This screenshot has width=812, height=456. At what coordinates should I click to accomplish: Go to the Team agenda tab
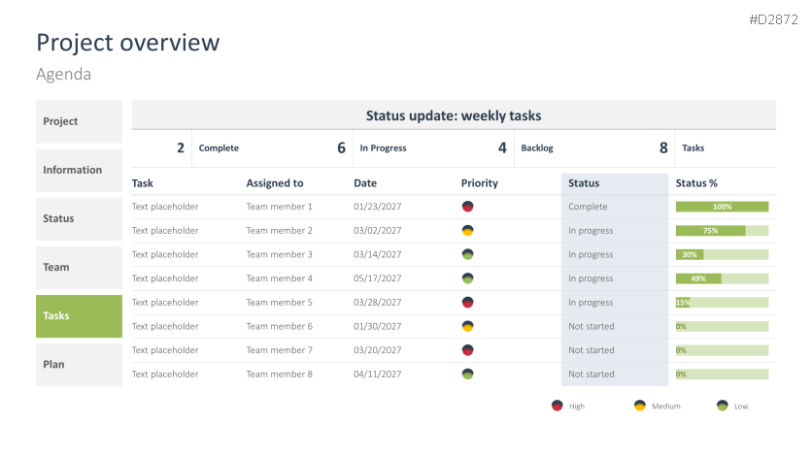point(79,268)
